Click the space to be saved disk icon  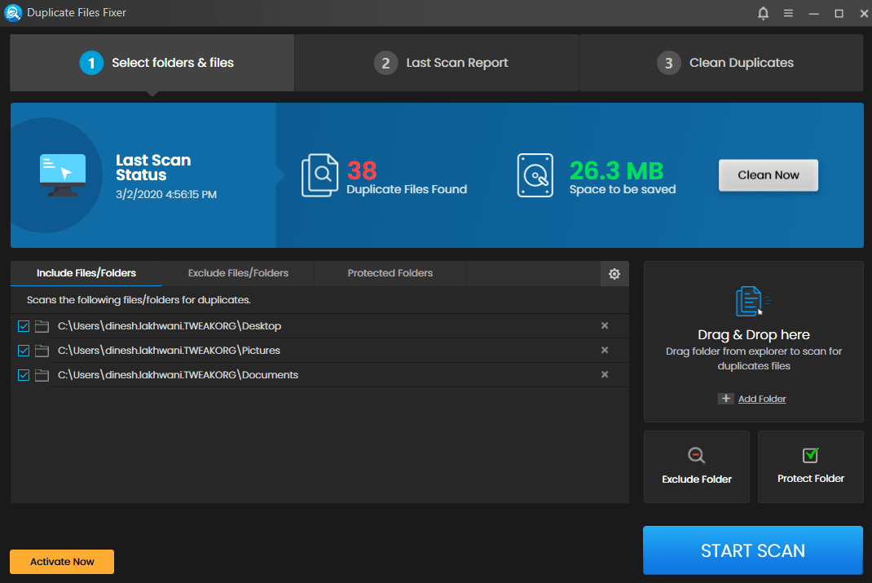click(x=535, y=175)
